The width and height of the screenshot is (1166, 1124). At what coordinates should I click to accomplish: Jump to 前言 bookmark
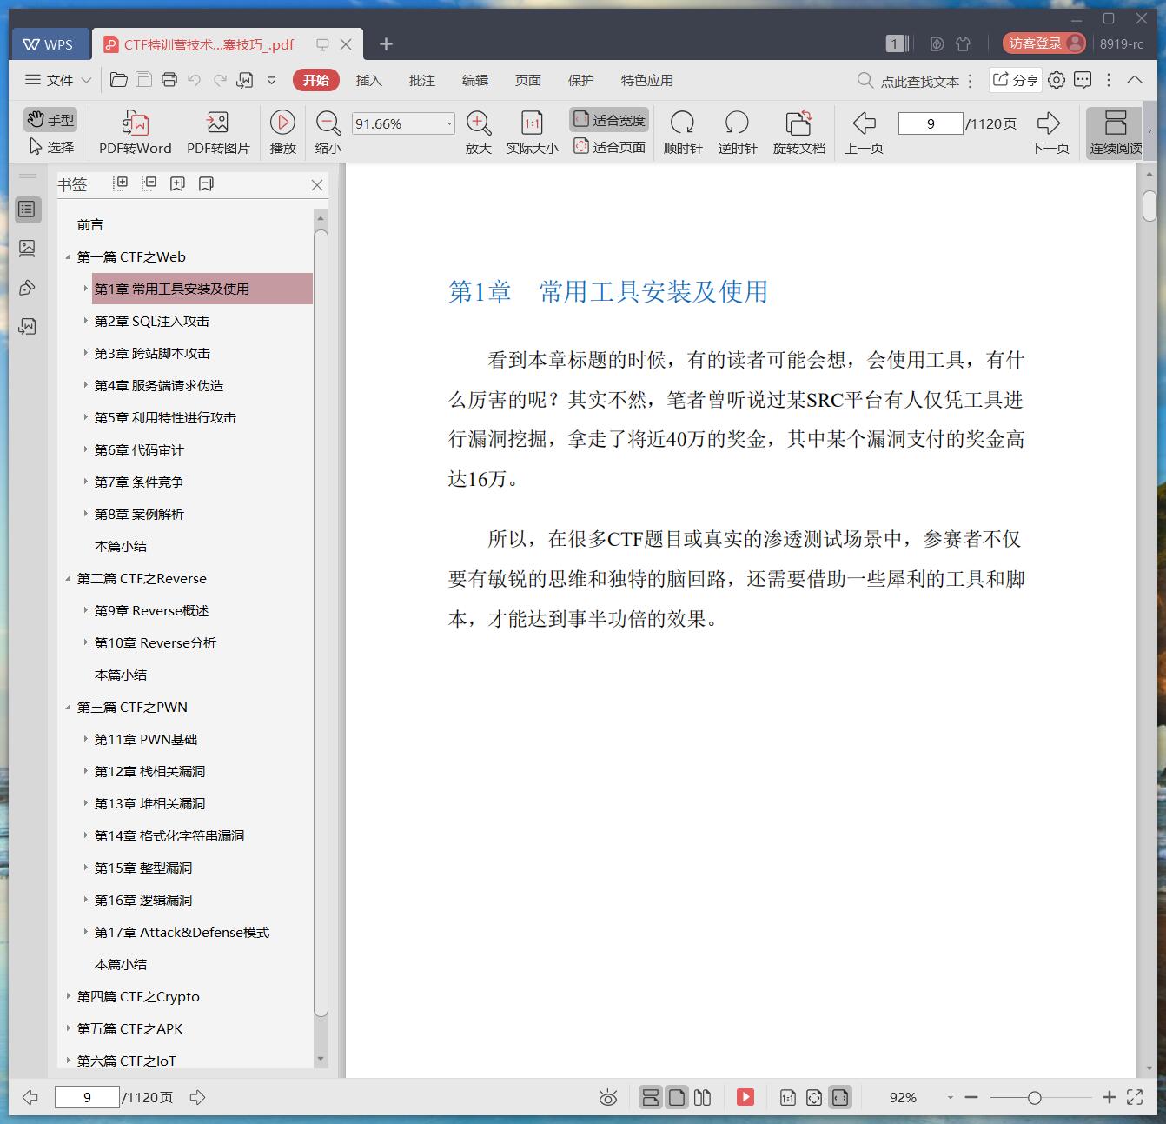[x=90, y=224]
